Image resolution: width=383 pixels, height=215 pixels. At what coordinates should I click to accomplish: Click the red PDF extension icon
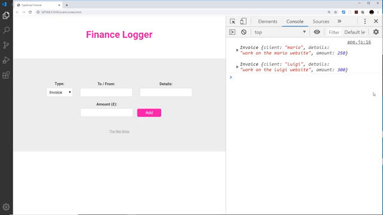pyautogui.click(x=356, y=12)
